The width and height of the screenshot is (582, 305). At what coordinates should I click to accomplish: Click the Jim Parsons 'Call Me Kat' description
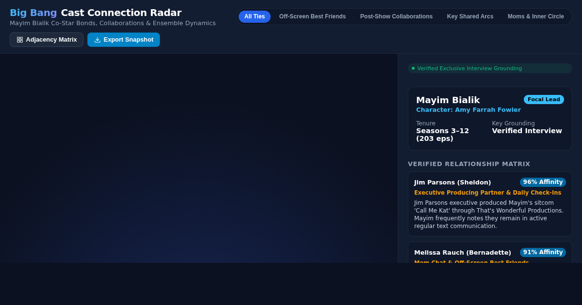(489, 214)
